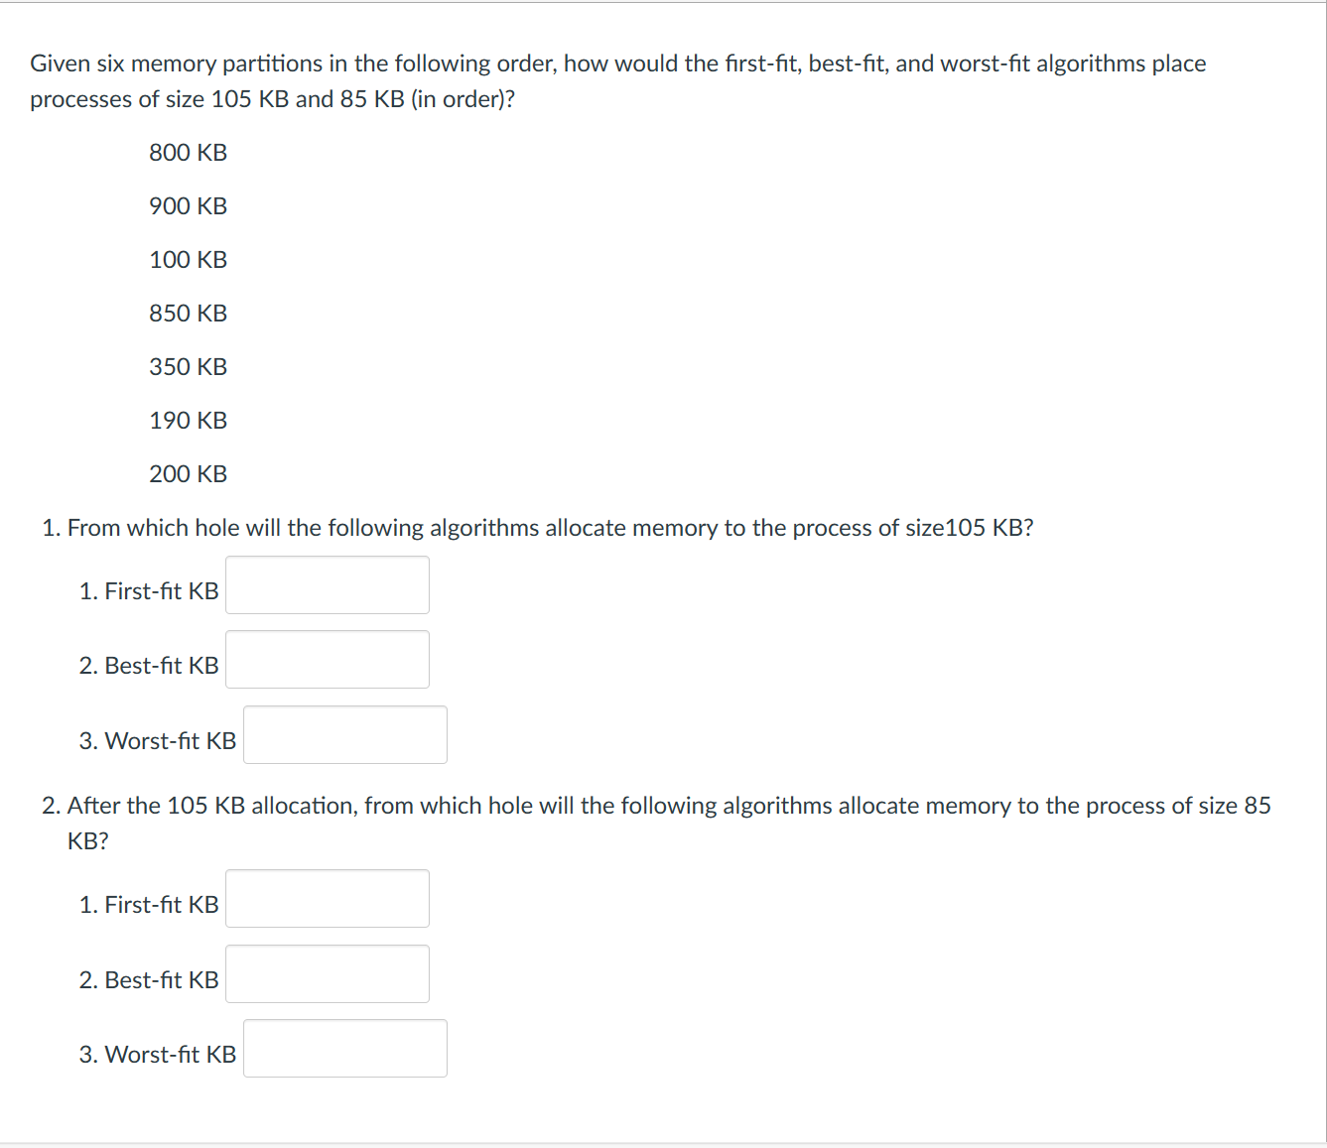Click the main memory partitions question prompt

[x=617, y=80]
